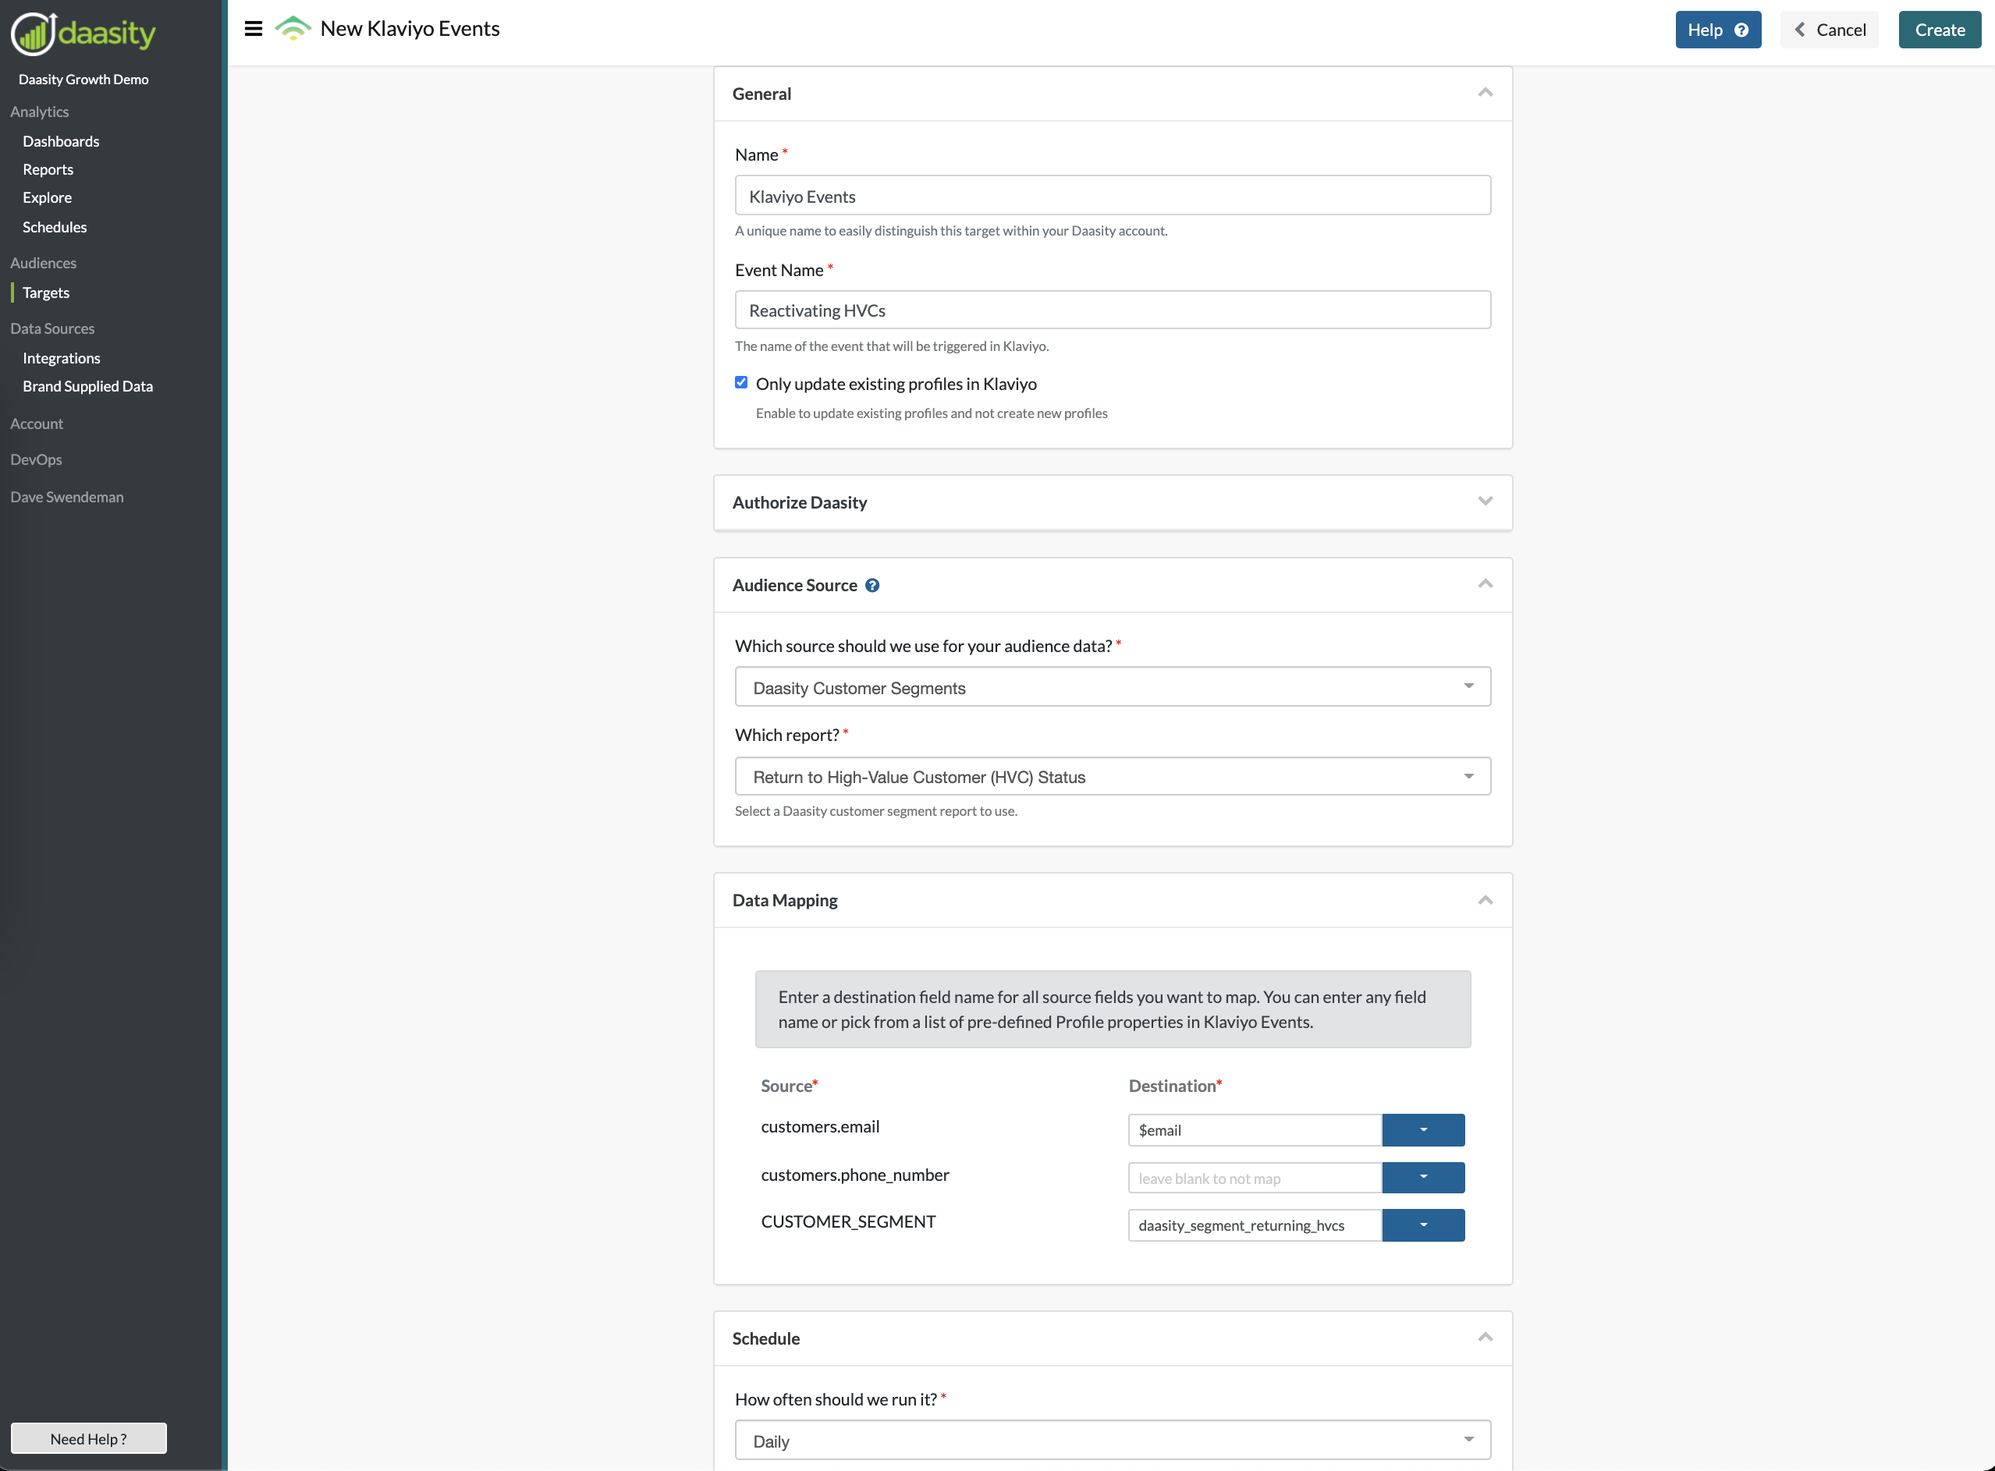Click the Data Sources sidebar heading

[52, 328]
